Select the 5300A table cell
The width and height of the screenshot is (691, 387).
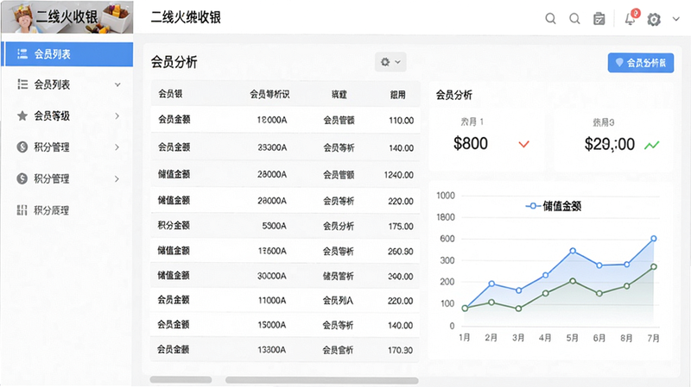274,226
